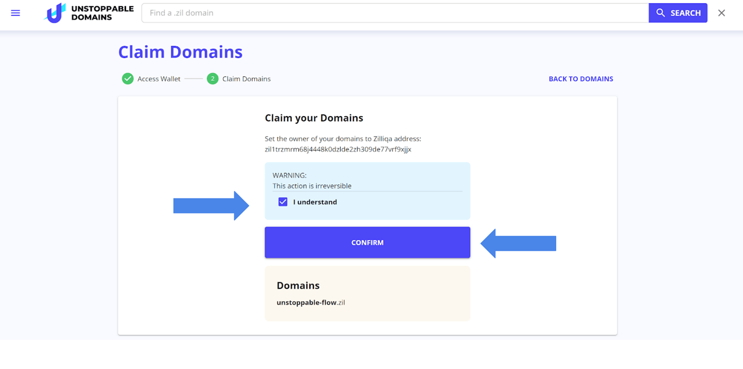Screen dimensions: 743x369
Task: Click the Unstoppable Domains logo
Action: 89,13
